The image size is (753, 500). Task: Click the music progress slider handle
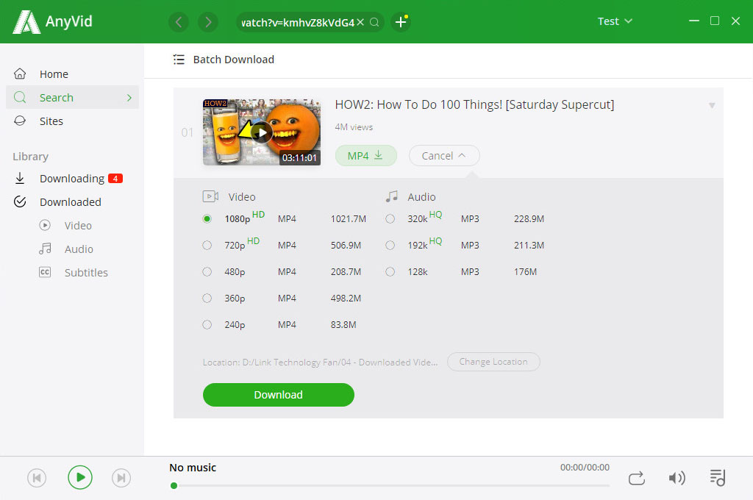click(x=174, y=485)
